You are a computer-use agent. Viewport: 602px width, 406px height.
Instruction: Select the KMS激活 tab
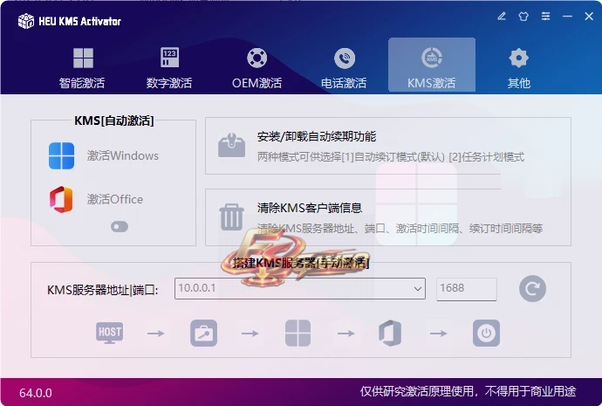pos(432,65)
